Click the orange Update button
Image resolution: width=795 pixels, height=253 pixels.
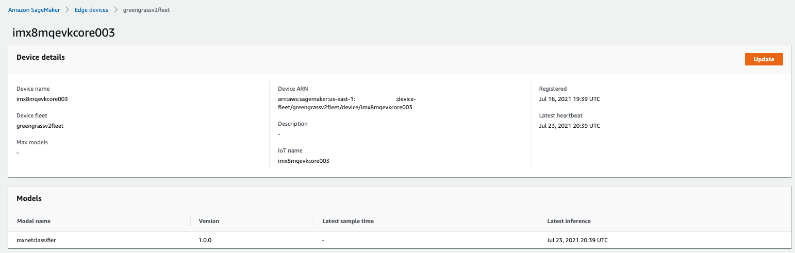(764, 59)
